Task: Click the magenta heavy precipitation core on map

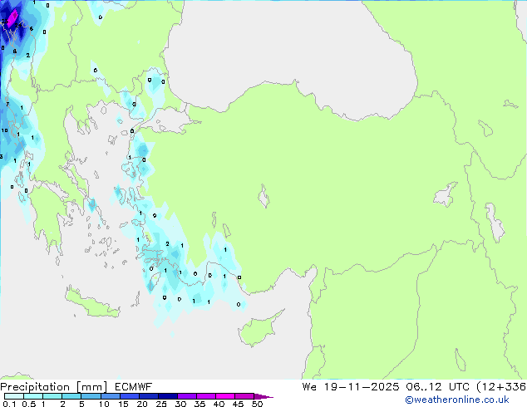Action: point(12,18)
